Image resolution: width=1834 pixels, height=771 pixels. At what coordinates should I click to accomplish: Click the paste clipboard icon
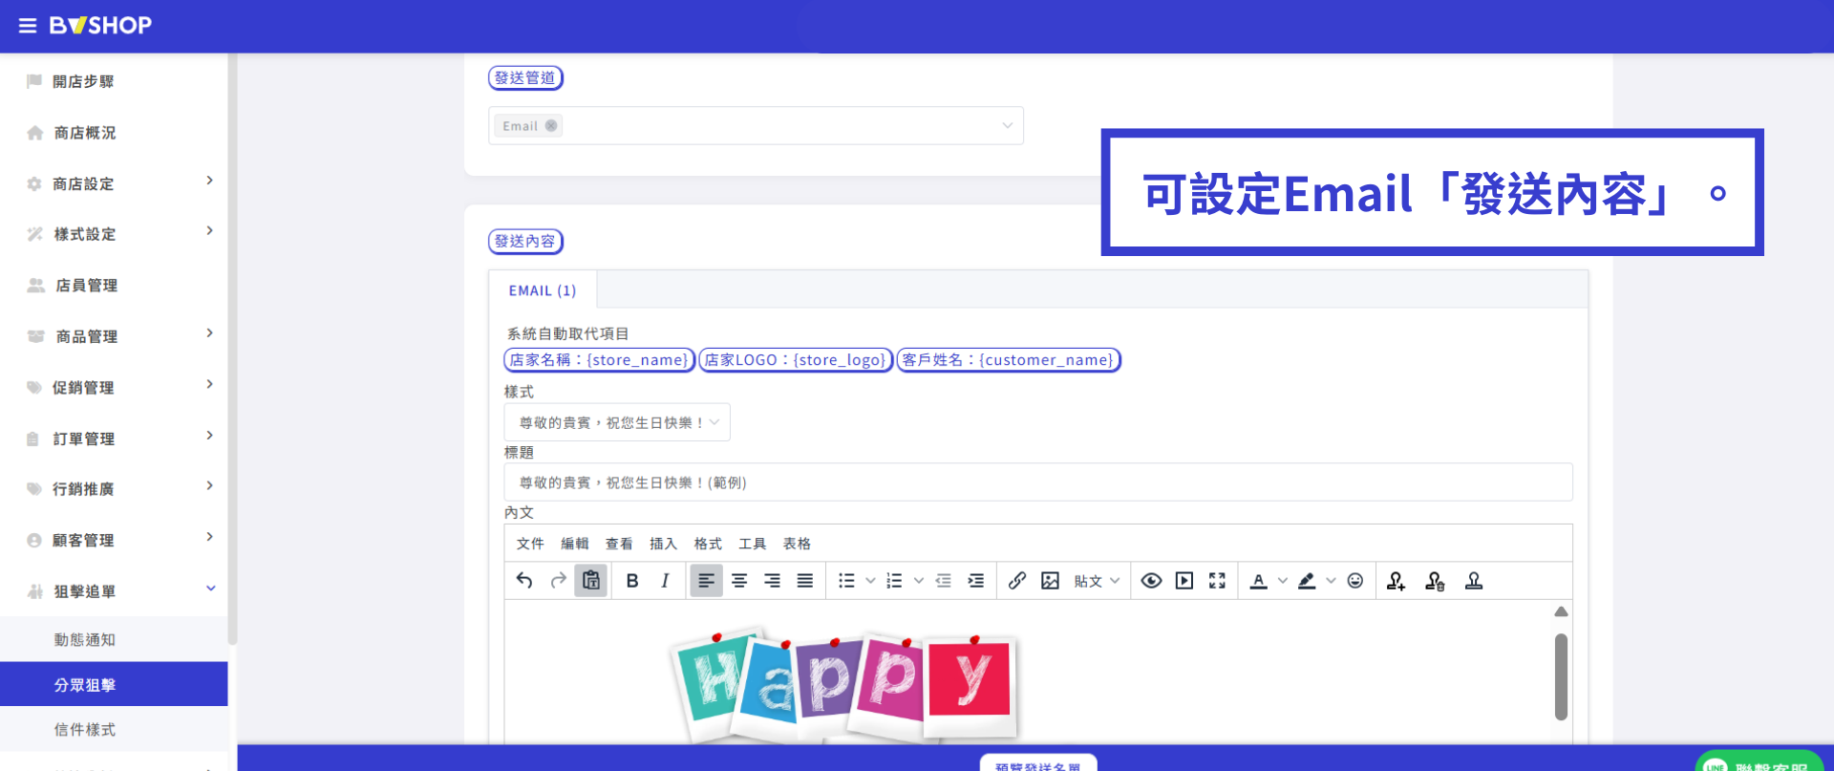tap(591, 581)
